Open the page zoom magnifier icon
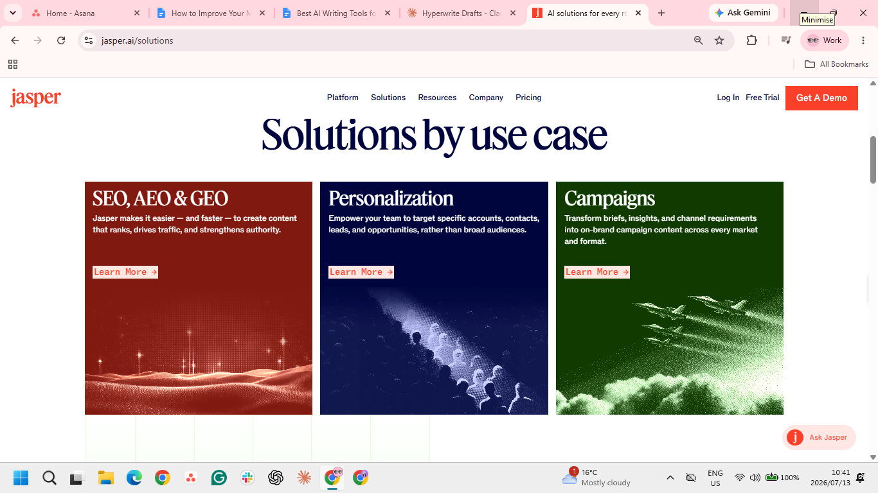Image resolution: width=878 pixels, height=493 pixels. point(699,40)
